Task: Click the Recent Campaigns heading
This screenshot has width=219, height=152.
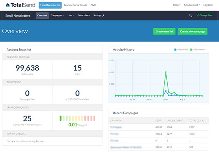Action: point(125,113)
